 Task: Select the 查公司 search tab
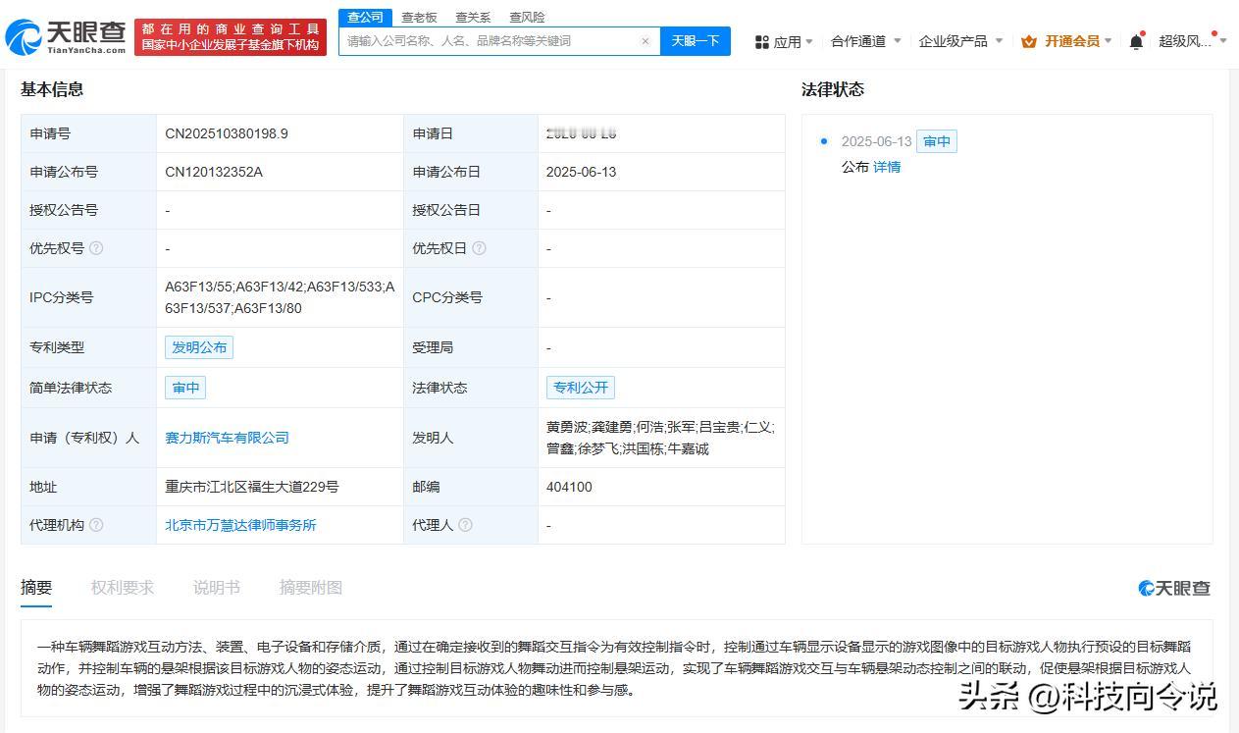366,17
